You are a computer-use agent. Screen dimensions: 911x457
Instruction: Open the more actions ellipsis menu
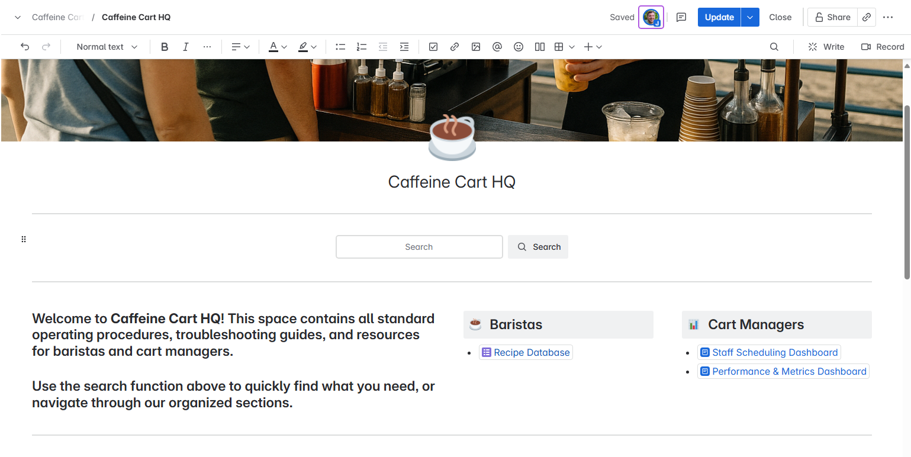pyautogui.click(x=888, y=17)
